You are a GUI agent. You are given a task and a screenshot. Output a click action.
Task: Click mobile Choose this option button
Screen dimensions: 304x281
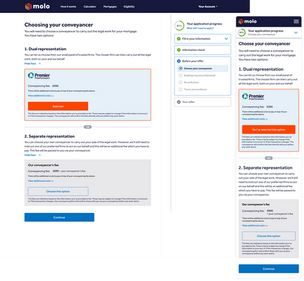[269, 236]
